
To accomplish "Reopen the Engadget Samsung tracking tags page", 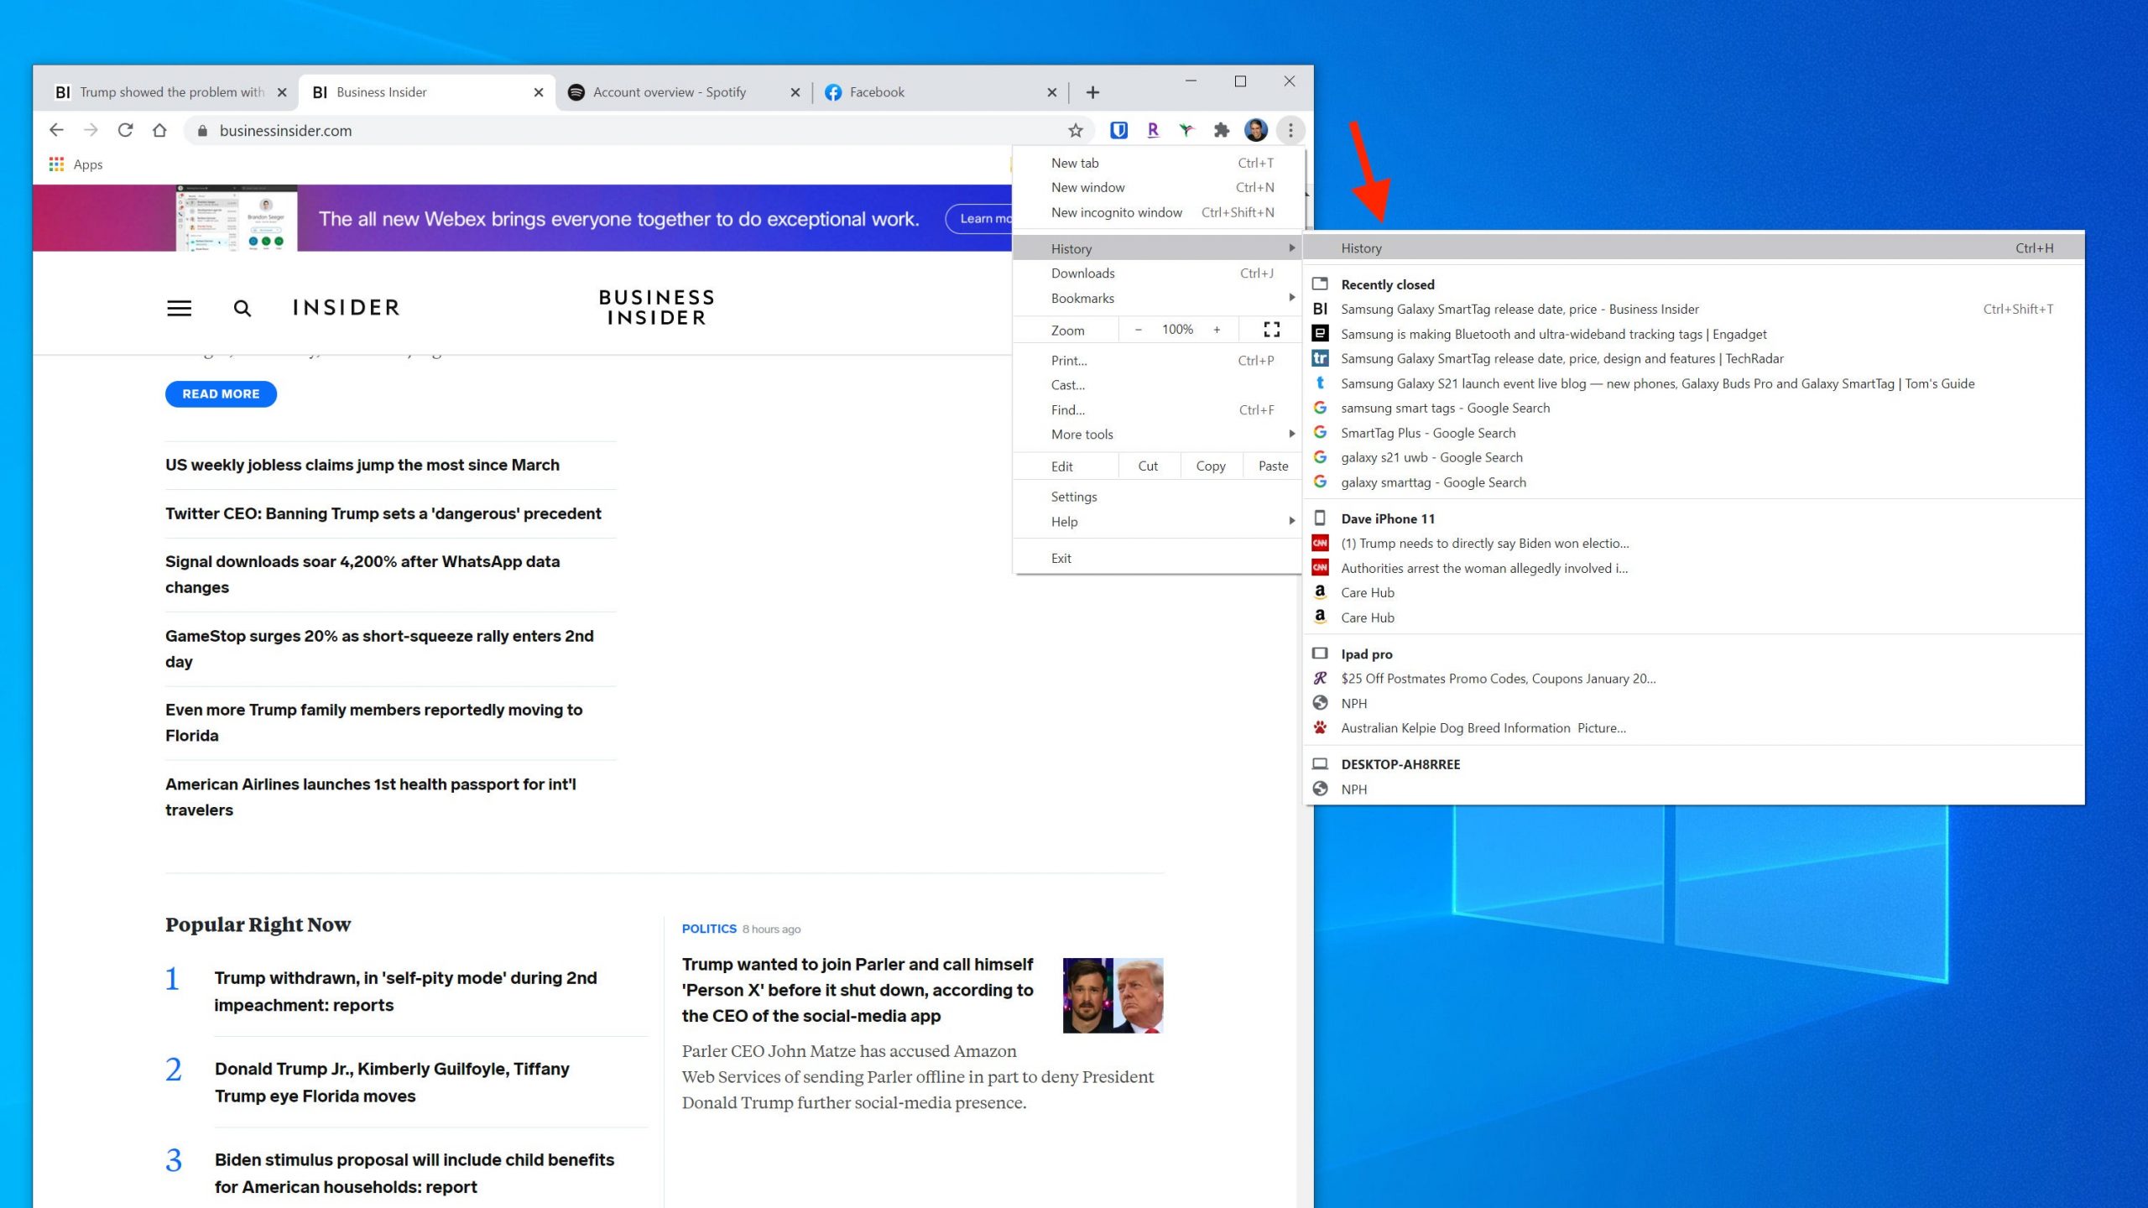I will click(x=1693, y=334).
